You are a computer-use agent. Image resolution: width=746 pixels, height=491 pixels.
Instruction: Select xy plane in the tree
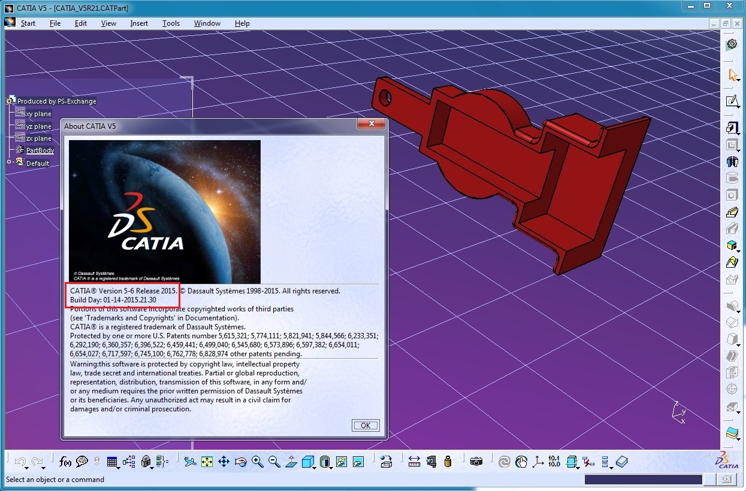tap(38, 114)
